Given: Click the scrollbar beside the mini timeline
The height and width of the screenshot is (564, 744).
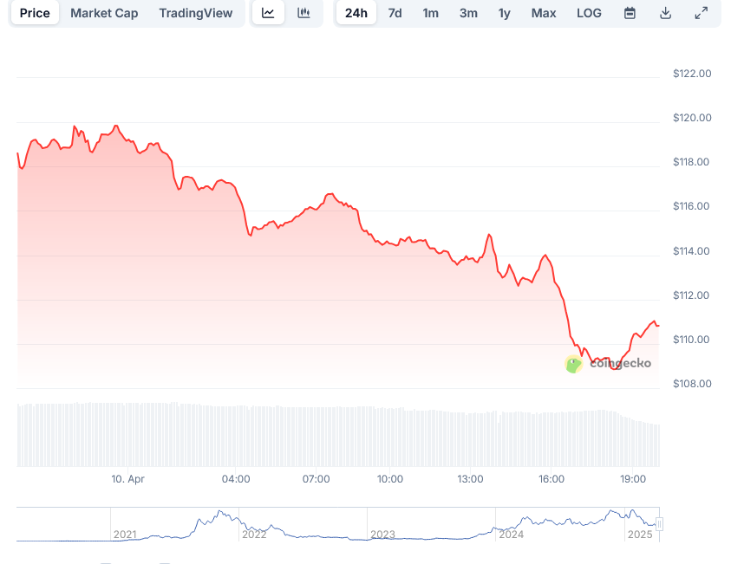Looking at the screenshot, I should click(x=659, y=524).
